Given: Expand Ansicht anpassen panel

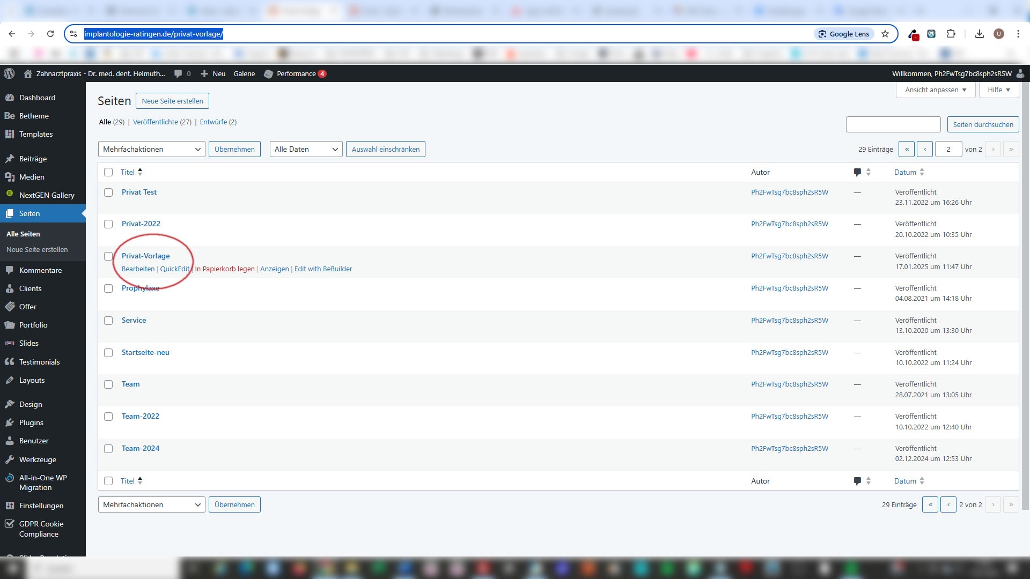Looking at the screenshot, I should 936,90.
